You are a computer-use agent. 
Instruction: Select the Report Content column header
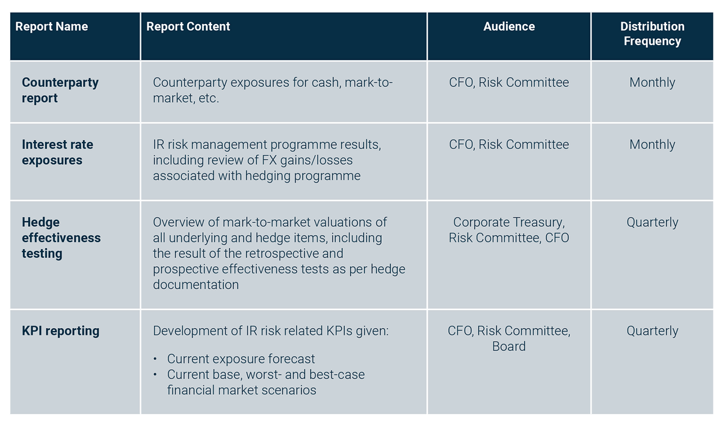pos(188,26)
